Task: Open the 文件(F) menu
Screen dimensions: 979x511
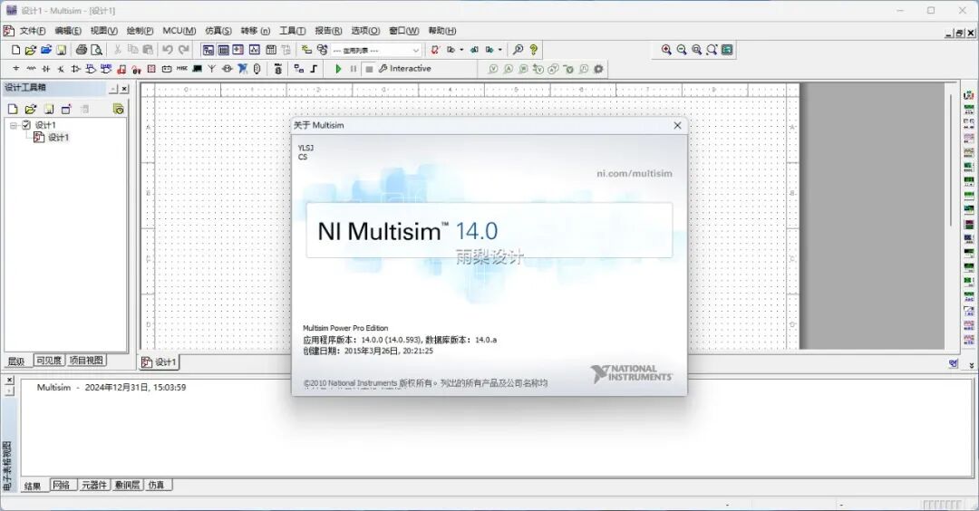Action: (x=33, y=31)
